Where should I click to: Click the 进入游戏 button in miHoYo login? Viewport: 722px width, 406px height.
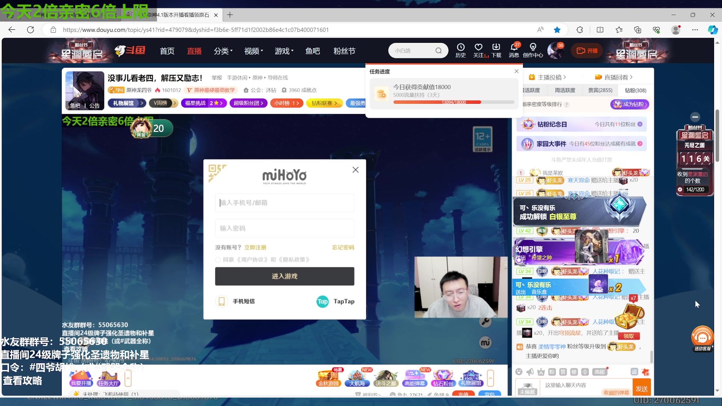(x=285, y=276)
